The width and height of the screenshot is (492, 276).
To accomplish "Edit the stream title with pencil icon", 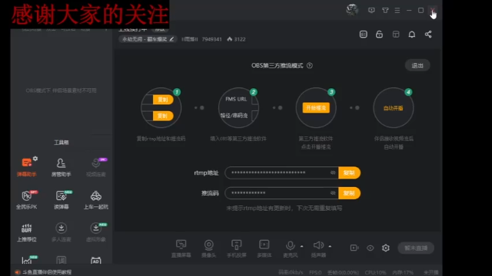I will coord(171,39).
